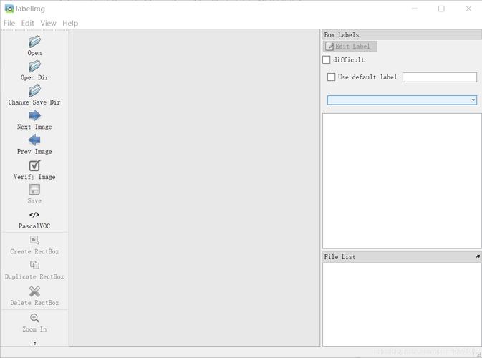Screen dimensions: 482x358
Task: Undock the File List panel
Action: [478, 256]
